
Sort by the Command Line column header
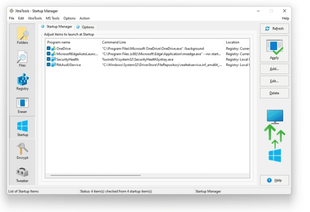162,42
